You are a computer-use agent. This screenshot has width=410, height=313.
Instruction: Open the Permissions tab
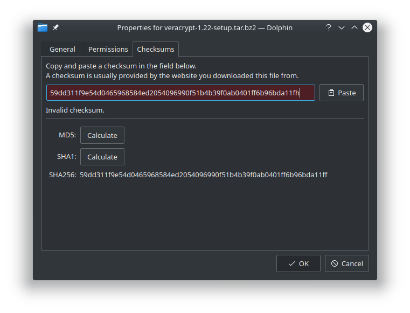coord(108,49)
